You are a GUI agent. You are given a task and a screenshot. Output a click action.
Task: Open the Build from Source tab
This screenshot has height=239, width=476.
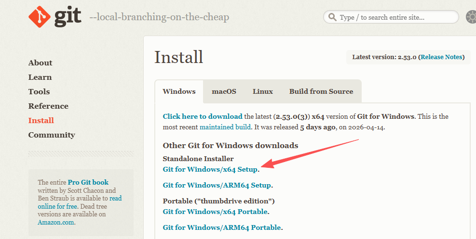point(321,91)
